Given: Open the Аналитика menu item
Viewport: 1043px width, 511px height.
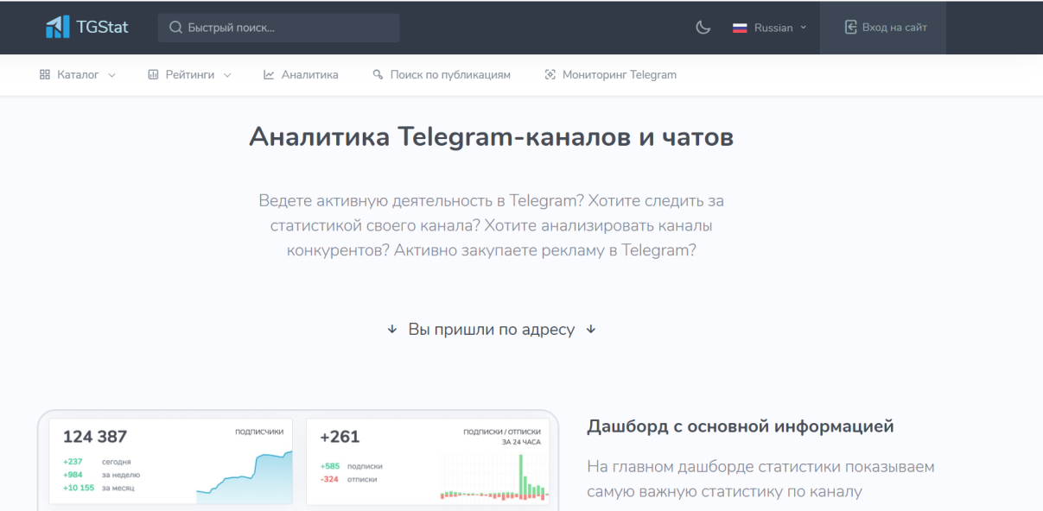Looking at the screenshot, I should pos(309,75).
